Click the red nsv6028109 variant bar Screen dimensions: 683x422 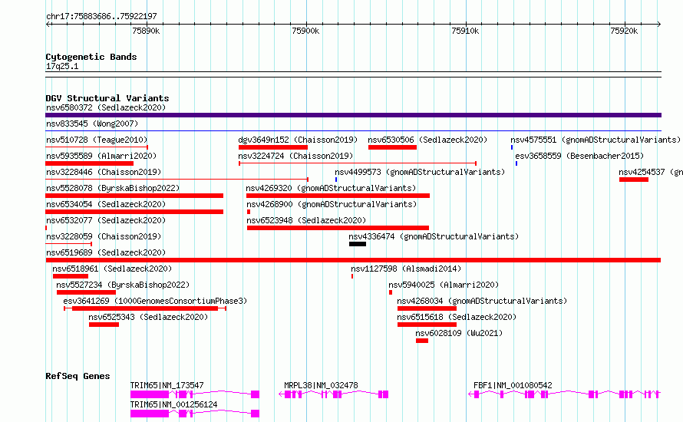422,341
